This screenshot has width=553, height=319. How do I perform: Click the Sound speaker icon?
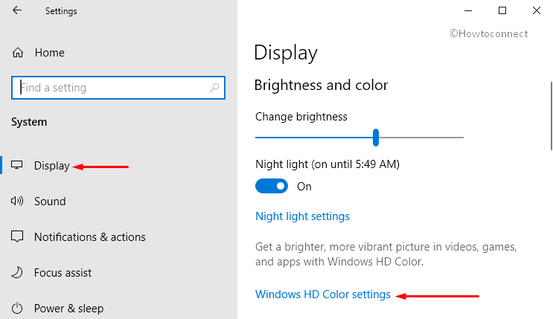pyautogui.click(x=17, y=201)
